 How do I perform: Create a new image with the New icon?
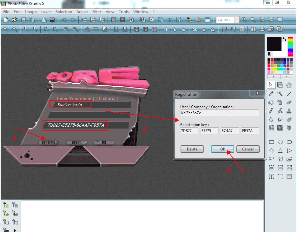pyautogui.click(x=6, y=20)
